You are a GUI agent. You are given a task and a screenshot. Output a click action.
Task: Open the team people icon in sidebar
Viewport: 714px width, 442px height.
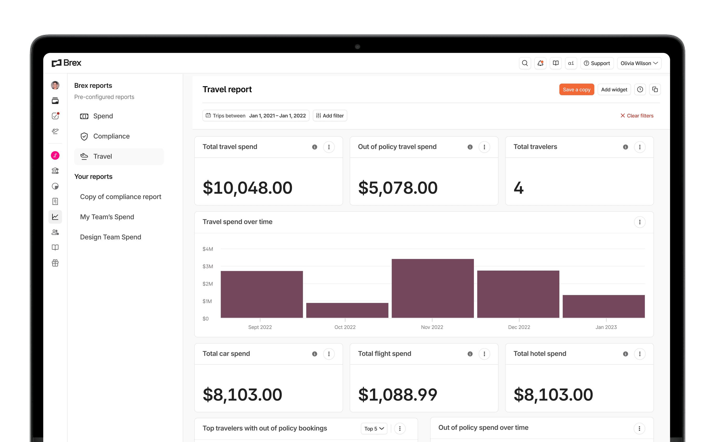(x=55, y=232)
